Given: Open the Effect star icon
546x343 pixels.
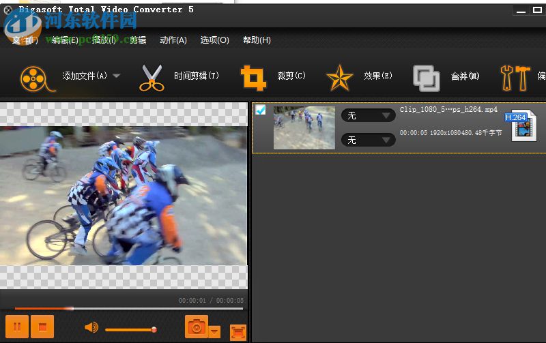Looking at the screenshot, I should point(339,78).
